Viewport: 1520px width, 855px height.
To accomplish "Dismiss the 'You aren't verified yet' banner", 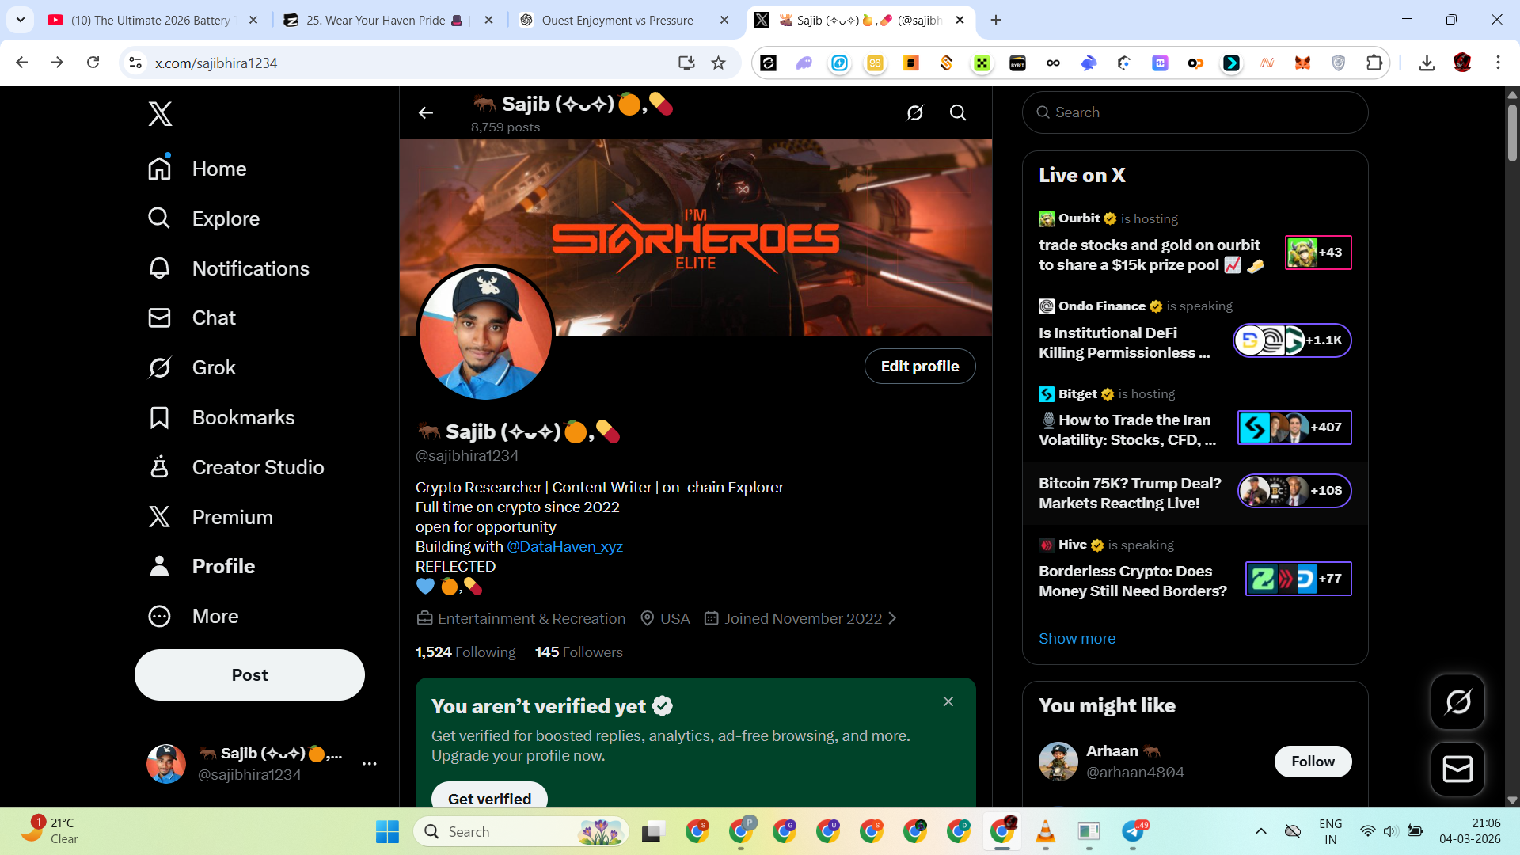I will point(948,701).
